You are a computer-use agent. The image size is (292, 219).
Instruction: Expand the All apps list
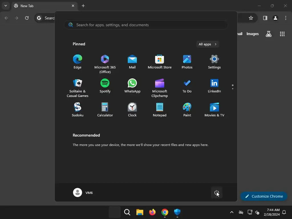click(x=208, y=44)
